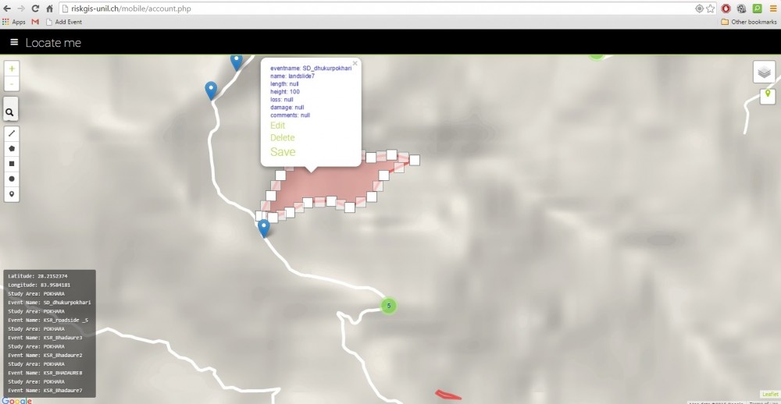The height and width of the screenshot is (404, 781).
Task: Expand the map layers control
Action: click(764, 72)
